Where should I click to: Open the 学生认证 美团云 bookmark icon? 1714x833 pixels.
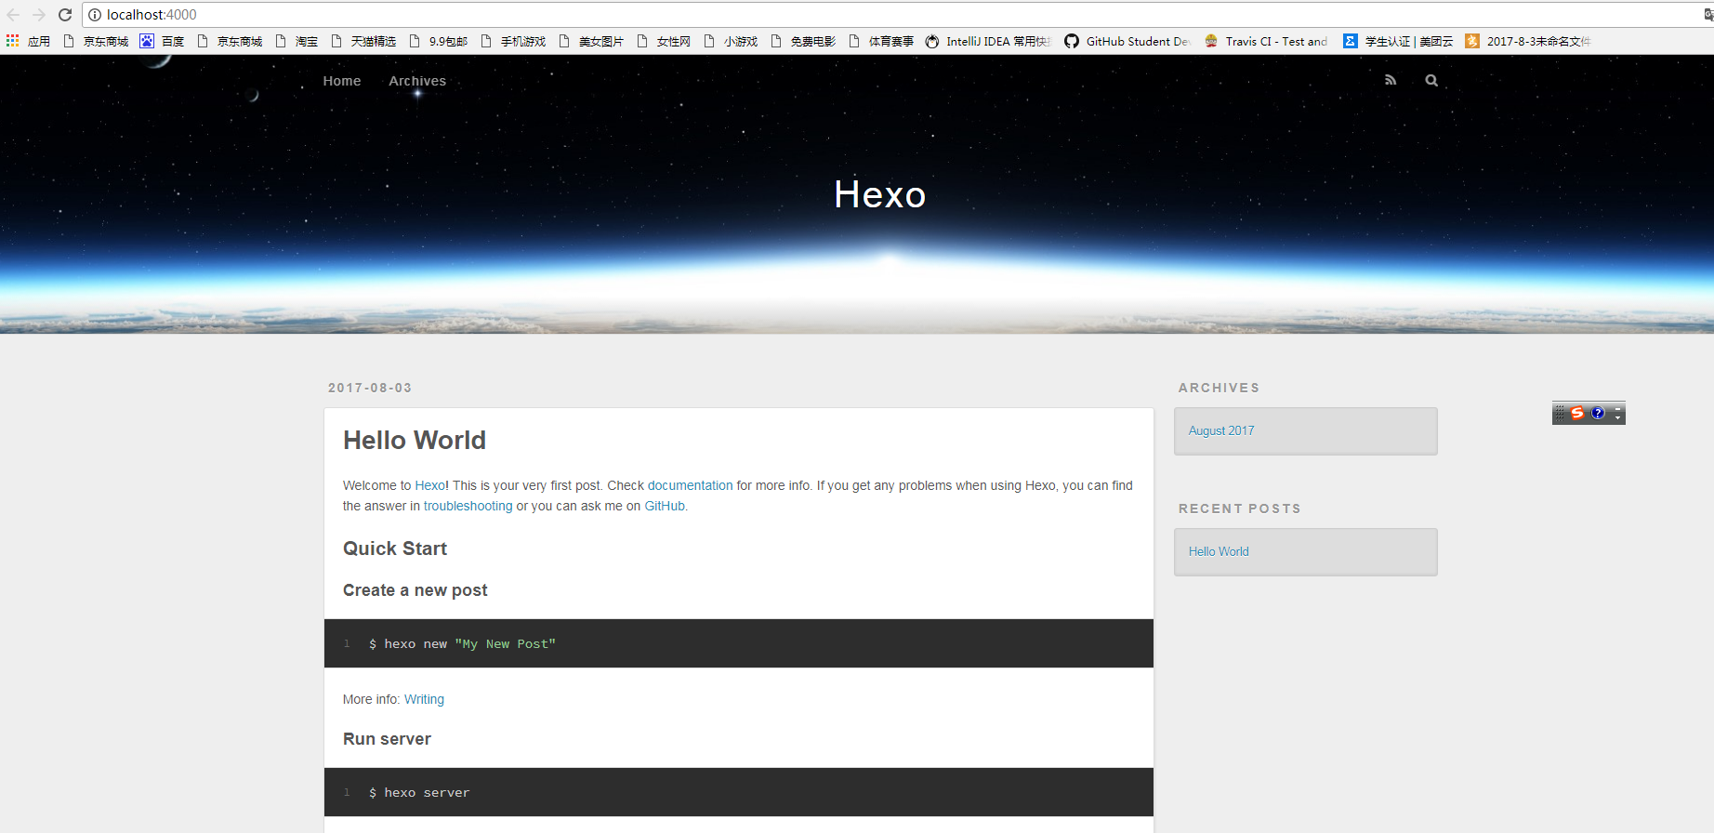[x=1351, y=41]
